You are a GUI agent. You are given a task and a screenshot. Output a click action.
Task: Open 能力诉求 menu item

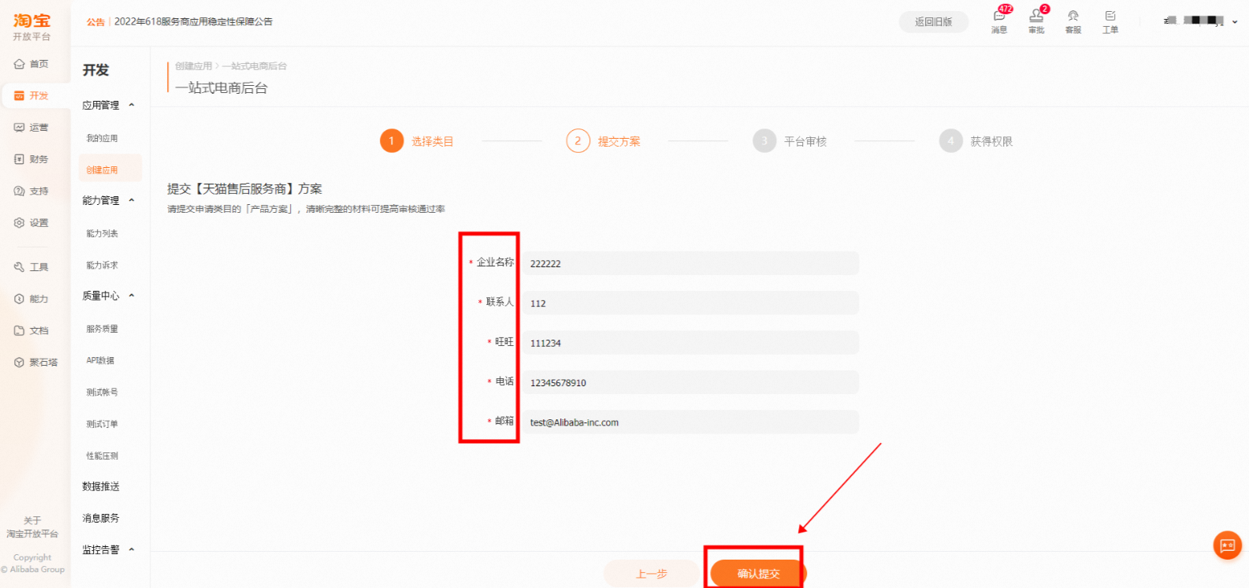[x=102, y=265]
